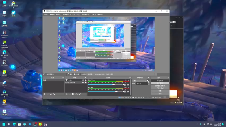
Task: Select the scene row in Scenes list
Action: 53,80
